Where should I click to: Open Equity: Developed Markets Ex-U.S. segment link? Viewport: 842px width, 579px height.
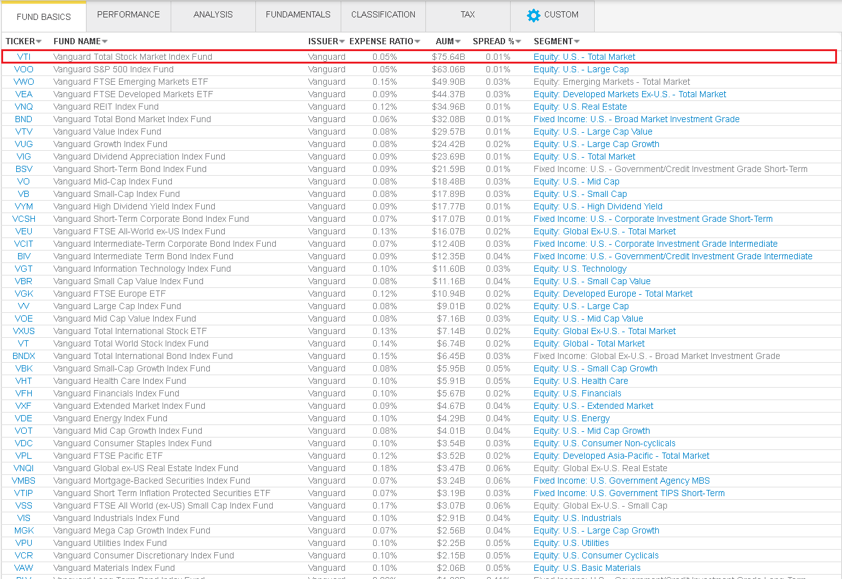coord(630,94)
